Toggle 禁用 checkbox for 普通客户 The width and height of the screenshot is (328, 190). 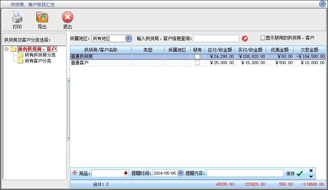tap(197, 63)
